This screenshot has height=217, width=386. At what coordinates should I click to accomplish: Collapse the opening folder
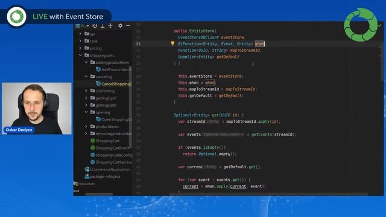86,112
